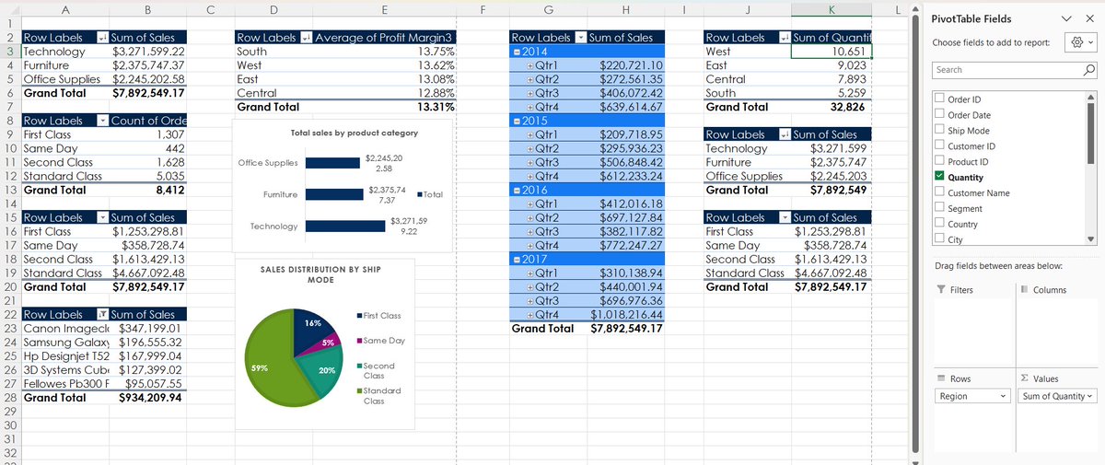Viewport: 1105px width, 465px height.
Task: Select the 5% magenta pie slice
Action: click(x=330, y=344)
